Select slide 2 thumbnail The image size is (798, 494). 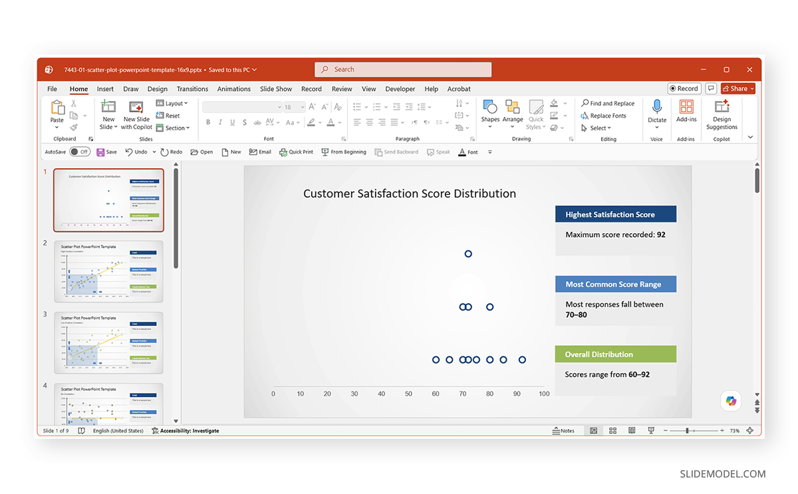click(108, 271)
